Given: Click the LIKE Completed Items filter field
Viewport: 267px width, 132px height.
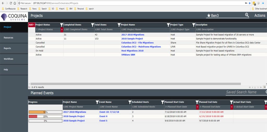Looking at the screenshot, I should tap(79, 30).
